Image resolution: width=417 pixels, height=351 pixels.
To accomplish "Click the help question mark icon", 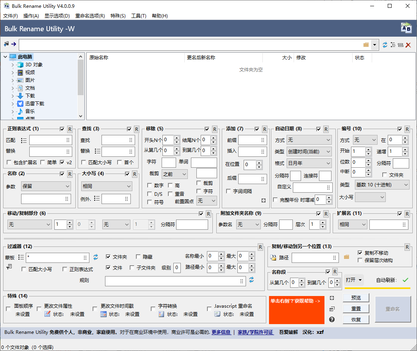I will coord(332,319).
